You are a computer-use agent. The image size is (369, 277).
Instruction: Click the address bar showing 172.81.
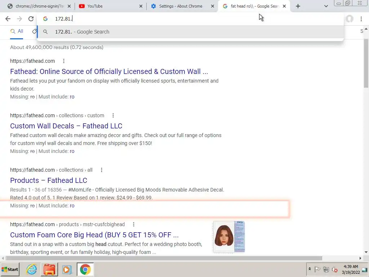pos(190,19)
